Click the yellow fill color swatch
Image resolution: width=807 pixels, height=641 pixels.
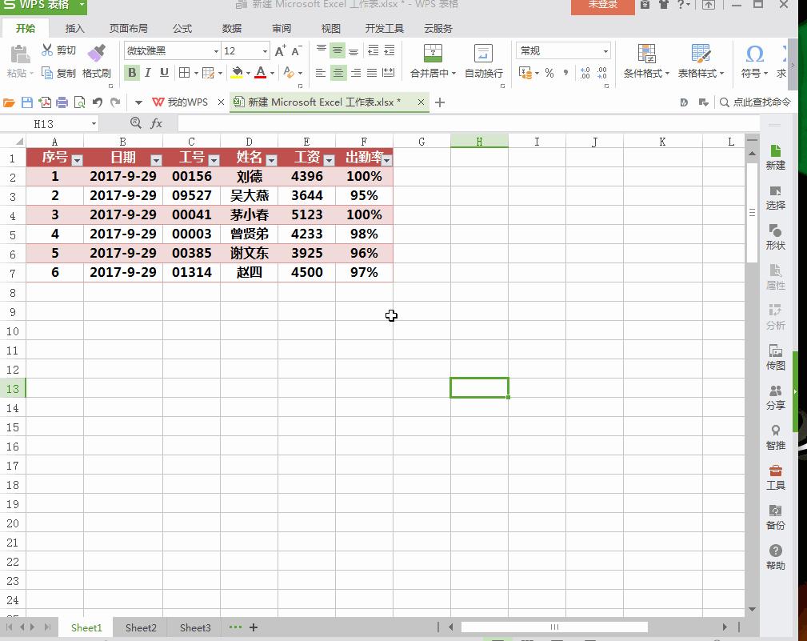point(237,73)
